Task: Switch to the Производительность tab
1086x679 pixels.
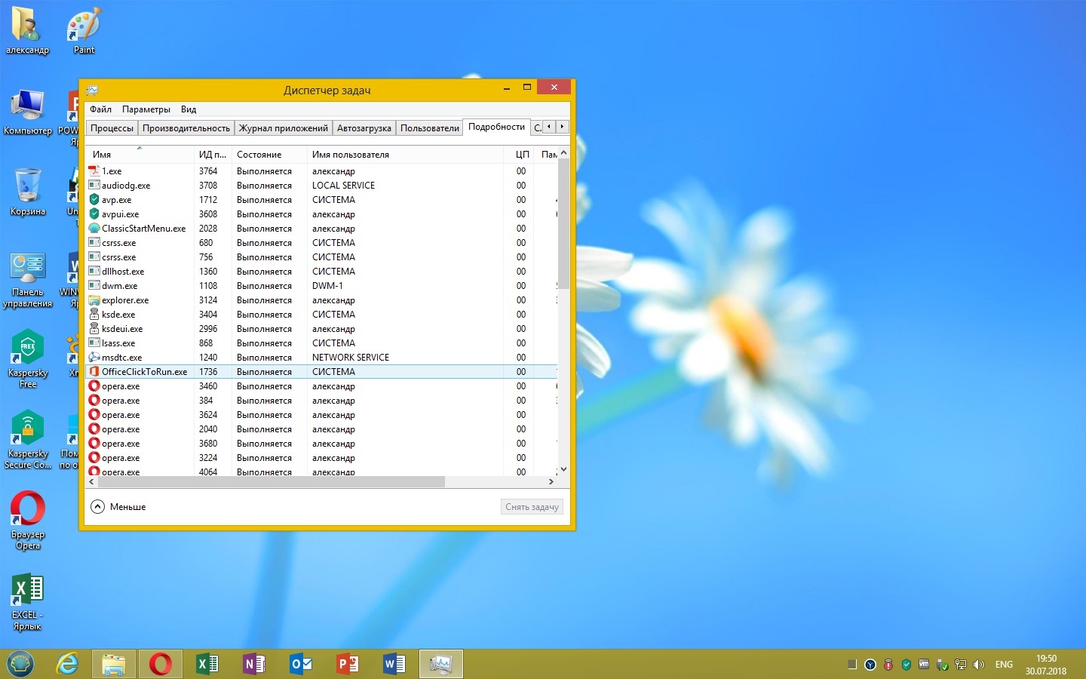Action: 186,128
